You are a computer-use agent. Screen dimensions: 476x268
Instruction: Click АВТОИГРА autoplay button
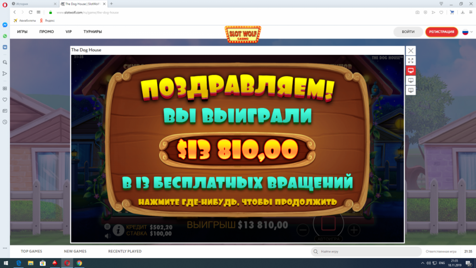pos(328,239)
